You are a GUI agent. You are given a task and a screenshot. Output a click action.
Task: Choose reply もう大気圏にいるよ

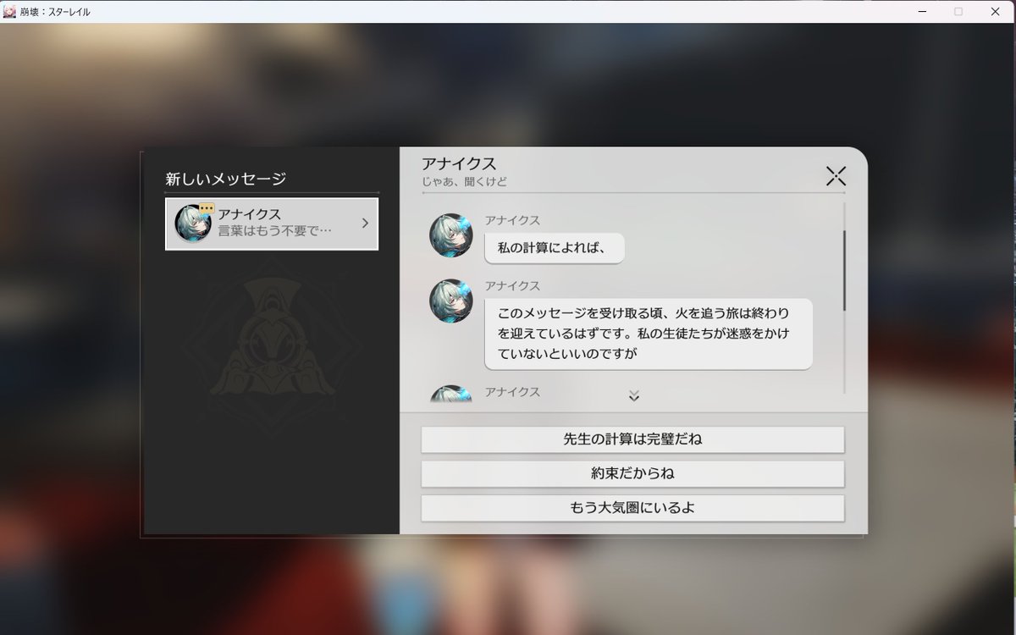[x=632, y=508]
